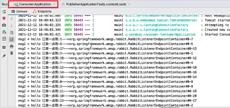Click the message line ending Container#0-18
Image resolution: width=230 pixels, height=108 pixels.
point(107,68)
